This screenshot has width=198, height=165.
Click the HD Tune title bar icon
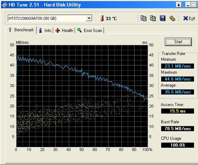coord(5,5)
